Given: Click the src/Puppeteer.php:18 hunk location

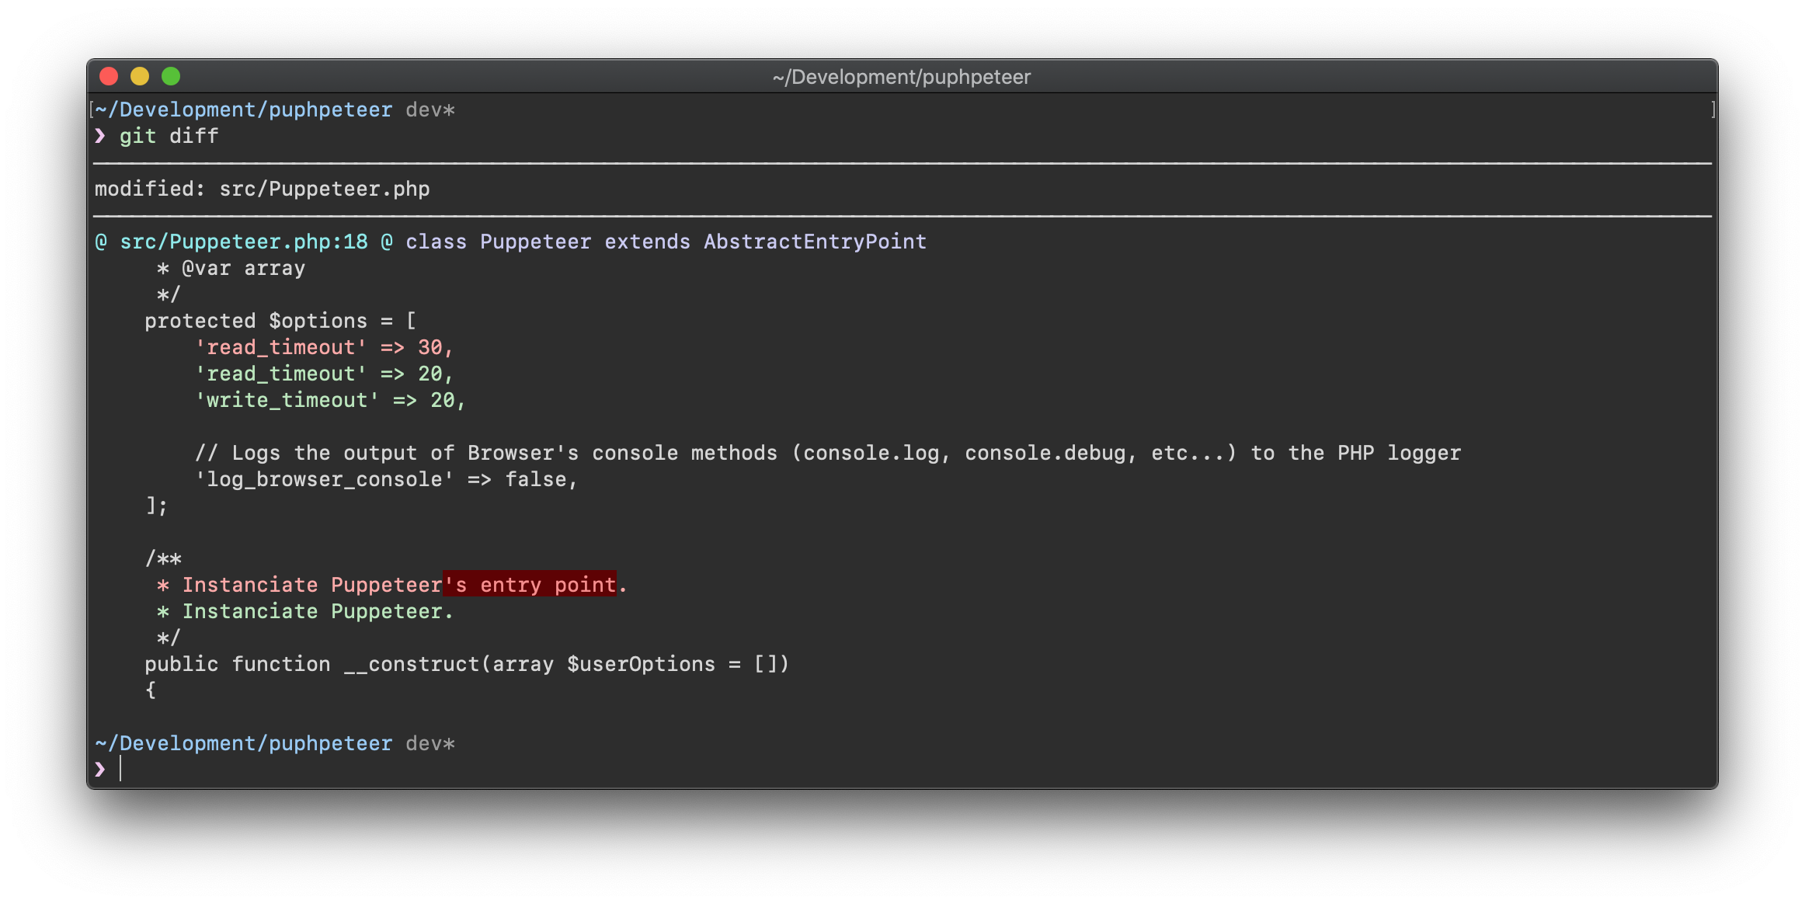Looking at the screenshot, I should point(243,242).
